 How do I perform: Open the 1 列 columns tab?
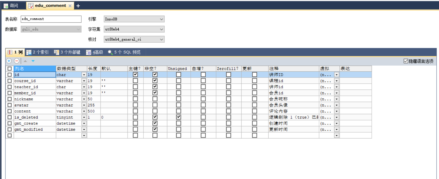pos(15,52)
